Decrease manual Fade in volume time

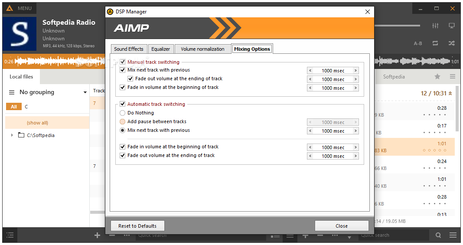pos(310,88)
